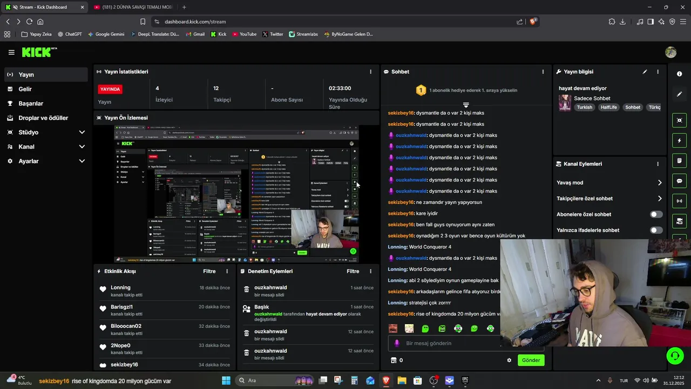
Task: Open OBS Studio from taskbar
Action: [433, 380]
